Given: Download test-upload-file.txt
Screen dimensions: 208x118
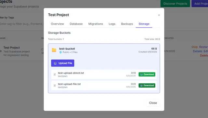Looking at the screenshot, I should [147, 86].
